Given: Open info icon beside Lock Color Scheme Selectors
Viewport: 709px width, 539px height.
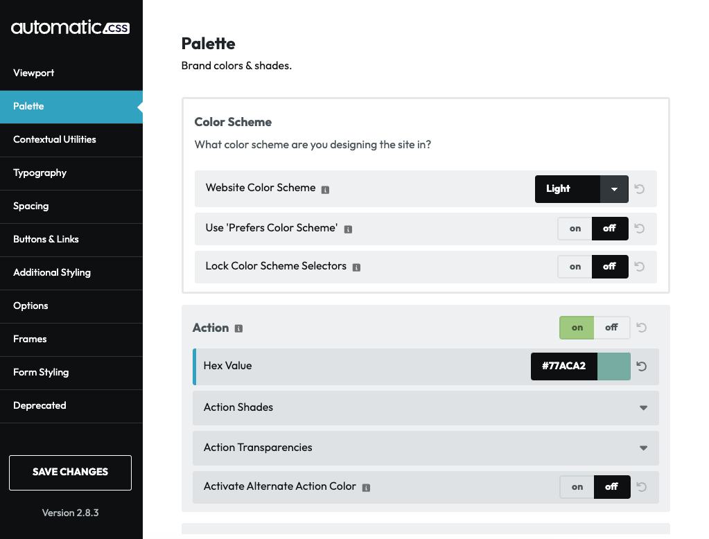Looking at the screenshot, I should point(356,267).
